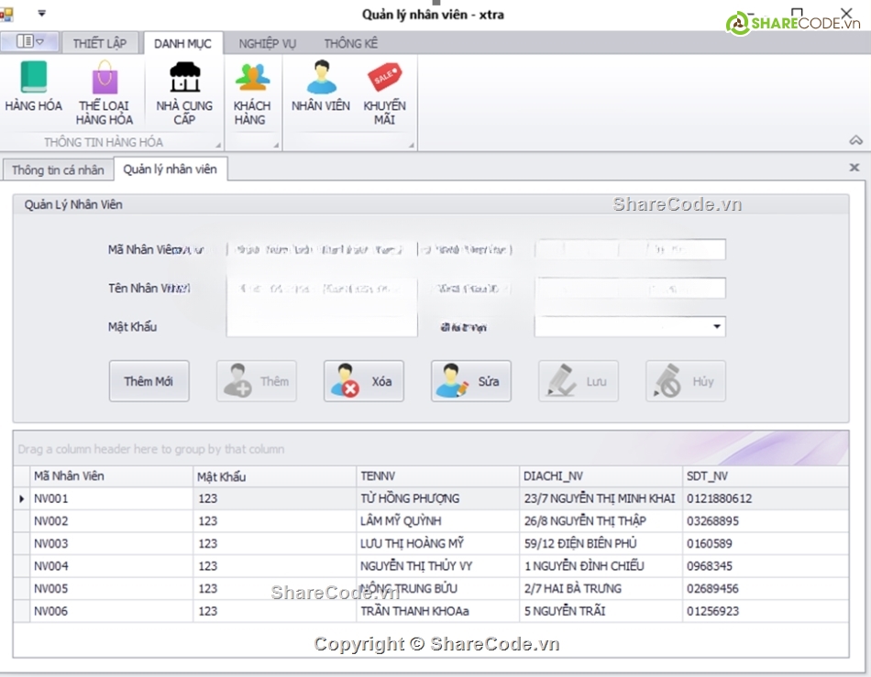Switch to NGHIỆP VỤ ribbon tab
Screen dimensions: 871x677
(x=267, y=43)
